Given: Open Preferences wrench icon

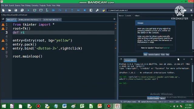Looking at the screenshot, I should (x=97, y=10).
